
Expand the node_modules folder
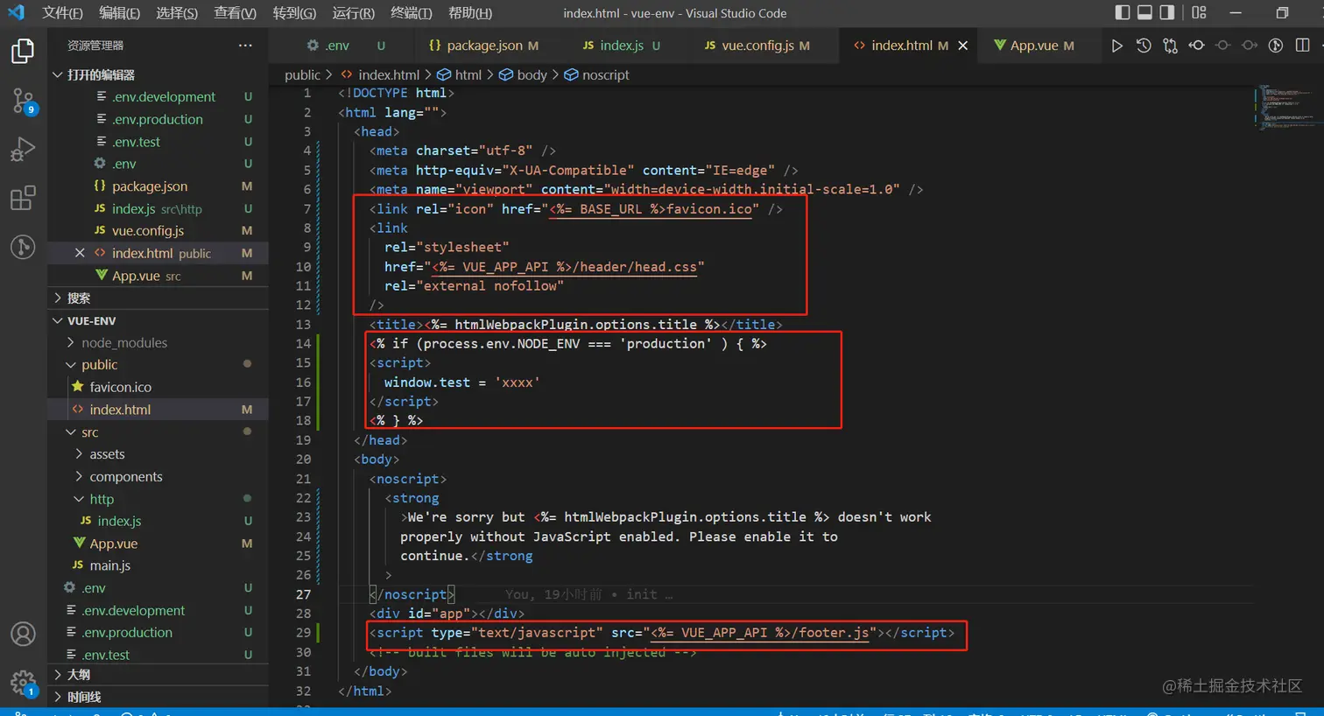[x=158, y=343]
